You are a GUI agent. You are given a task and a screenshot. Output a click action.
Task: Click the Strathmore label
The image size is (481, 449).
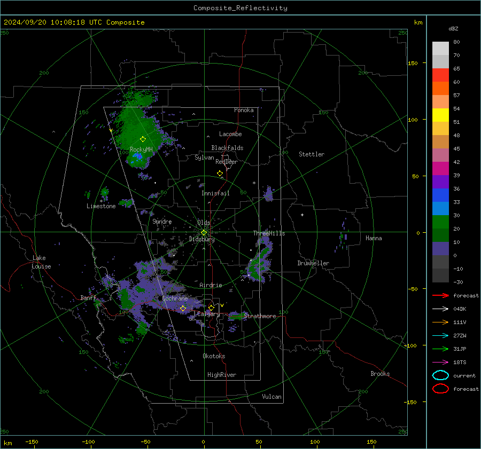(x=260, y=316)
